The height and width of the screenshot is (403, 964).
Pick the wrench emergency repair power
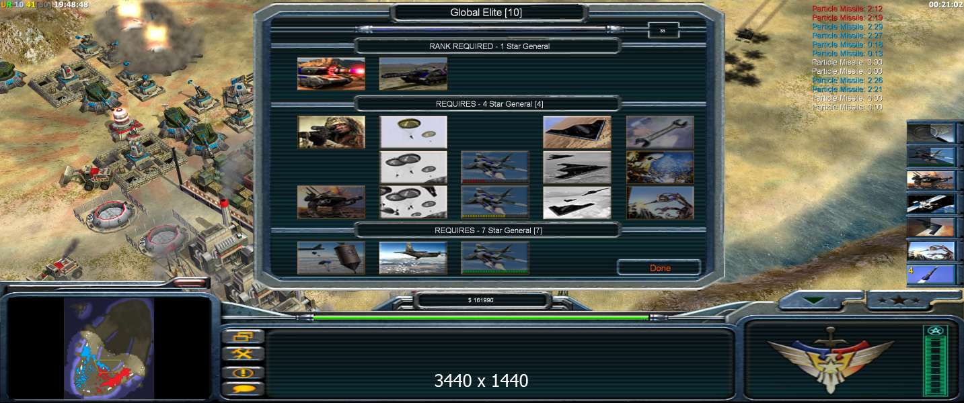tap(660, 132)
